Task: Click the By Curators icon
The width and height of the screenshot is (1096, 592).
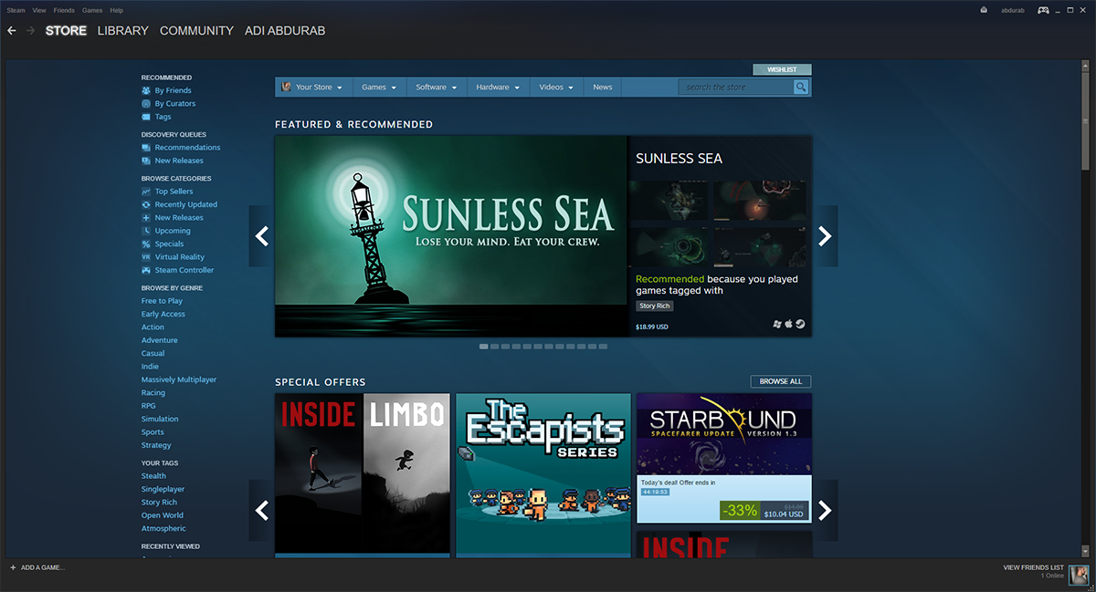Action: pyautogui.click(x=146, y=104)
